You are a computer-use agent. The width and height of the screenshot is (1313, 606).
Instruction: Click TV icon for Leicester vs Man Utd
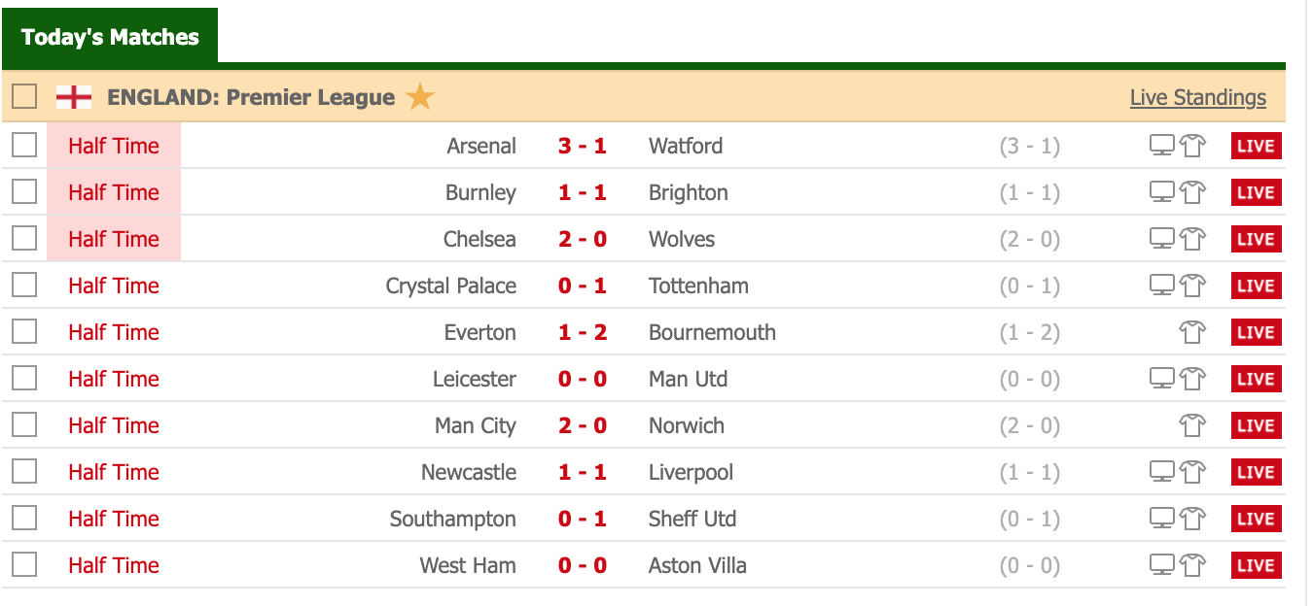click(1162, 379)
